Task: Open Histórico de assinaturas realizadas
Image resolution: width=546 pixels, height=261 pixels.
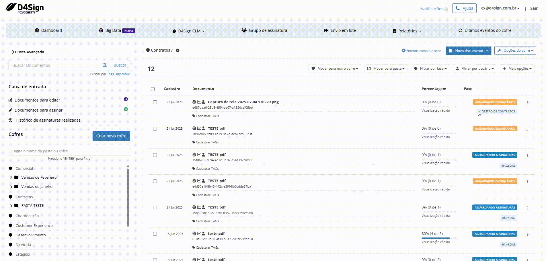Action: 48,120
